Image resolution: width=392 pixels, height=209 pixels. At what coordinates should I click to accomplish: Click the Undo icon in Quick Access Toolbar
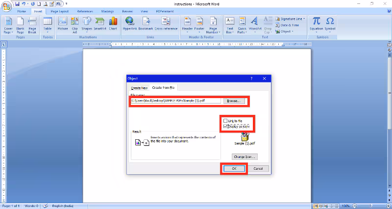click(x=24, y=4)
